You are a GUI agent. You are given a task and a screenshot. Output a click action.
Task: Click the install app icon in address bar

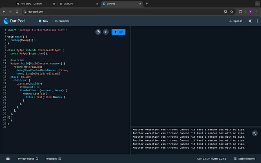(226, 11)
